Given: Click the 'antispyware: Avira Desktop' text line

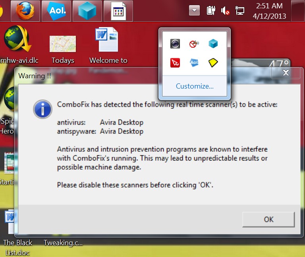Looking at the screenshot, I should pyautogui.click(x=100, y=131).
